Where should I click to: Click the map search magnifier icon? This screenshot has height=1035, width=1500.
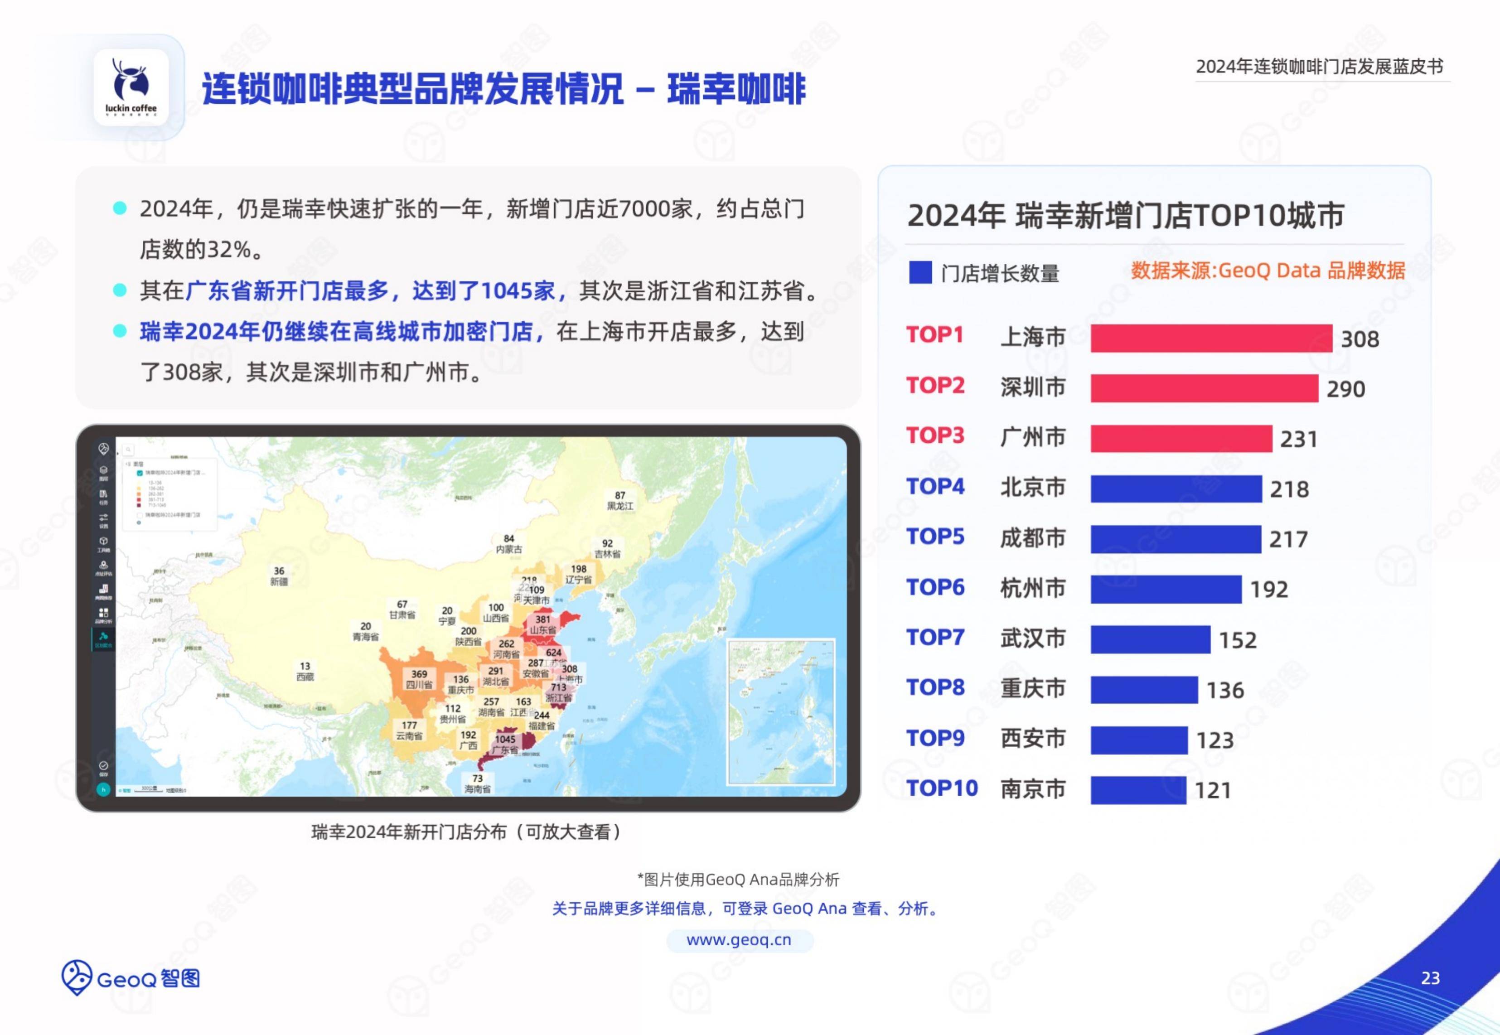pyautogui.click(x=128, y=450)
